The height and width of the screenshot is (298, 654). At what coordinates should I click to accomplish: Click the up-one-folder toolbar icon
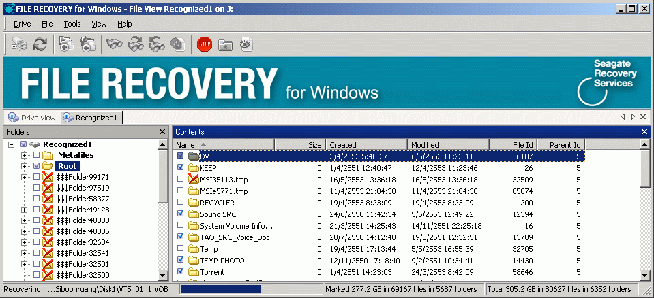coord(225,44)
